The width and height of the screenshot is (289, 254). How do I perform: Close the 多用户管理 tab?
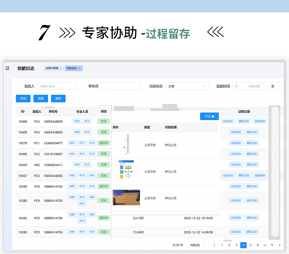(61, 68)
